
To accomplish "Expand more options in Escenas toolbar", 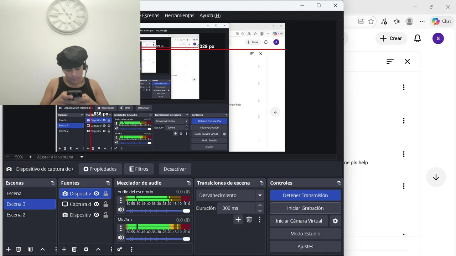I will [x=55, y=249].
